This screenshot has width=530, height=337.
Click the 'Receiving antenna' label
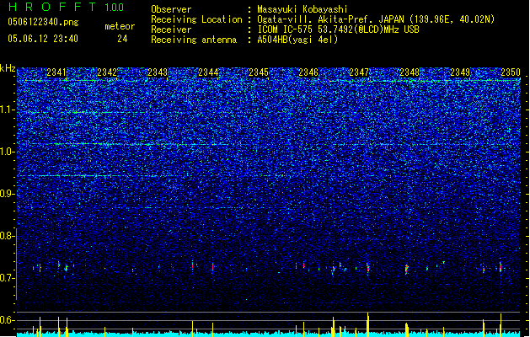[x=194, y=40]
